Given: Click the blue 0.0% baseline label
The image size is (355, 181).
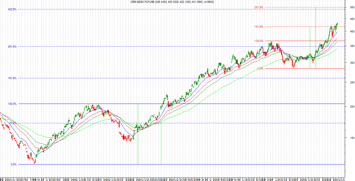Looking at the screenshot, I should (14, 164).
